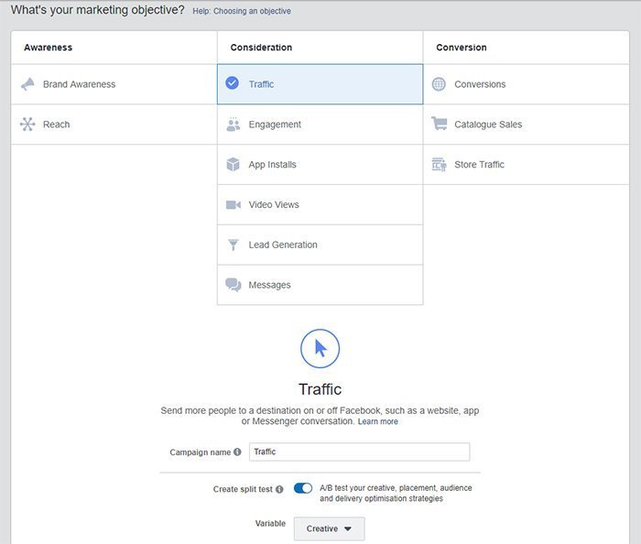This screenshot has height=544, width=641.
Task: Follow the Learn more link under Traffic
Action: [x=377, y=421]
